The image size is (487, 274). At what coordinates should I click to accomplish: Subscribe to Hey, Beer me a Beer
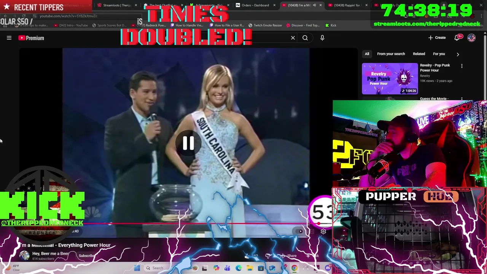point(87,256)
